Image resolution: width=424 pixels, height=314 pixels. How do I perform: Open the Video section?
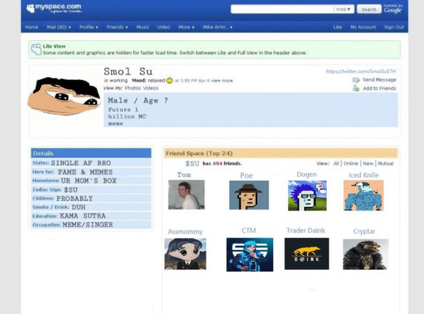[164, 27]
